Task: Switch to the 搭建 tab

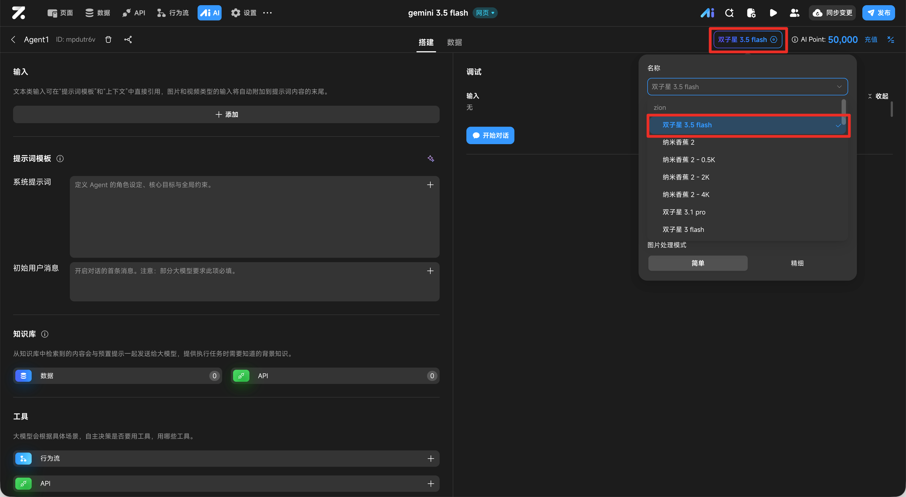Action: (x=426, y=42)
